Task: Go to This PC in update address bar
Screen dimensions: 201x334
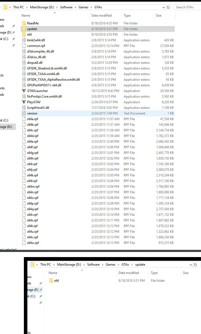Action: (46, 265)
